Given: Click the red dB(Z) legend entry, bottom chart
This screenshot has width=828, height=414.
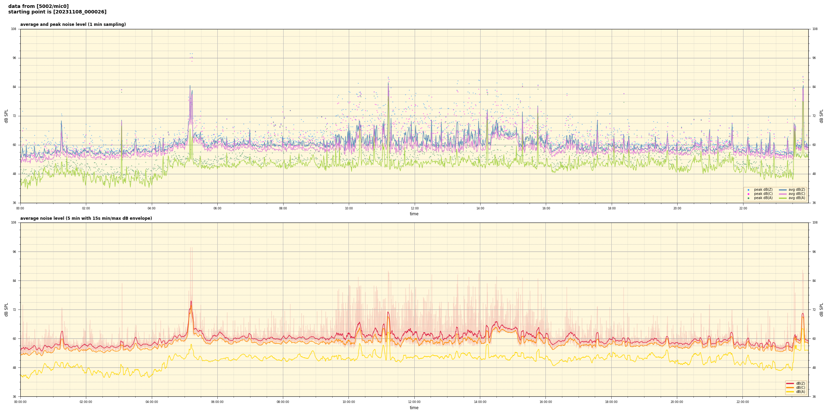Looking at the screenshot, I should pos(790,383).
